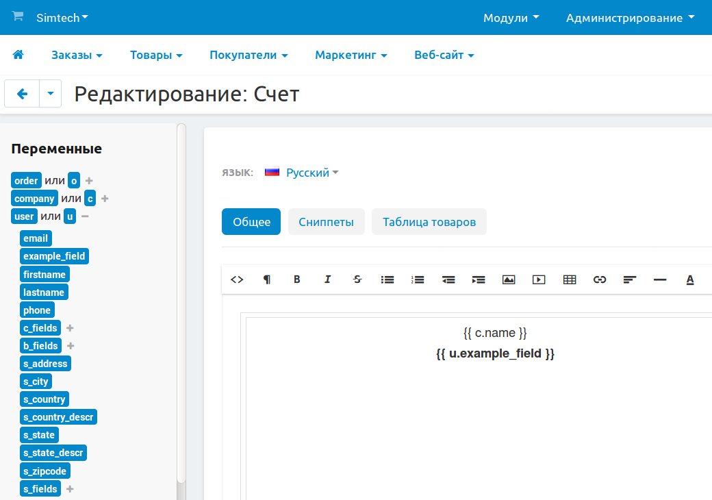Viewport: 712px width, 500px height.
Task: Toggle bold formatting in editor toolbar
Action: point(297,279)
